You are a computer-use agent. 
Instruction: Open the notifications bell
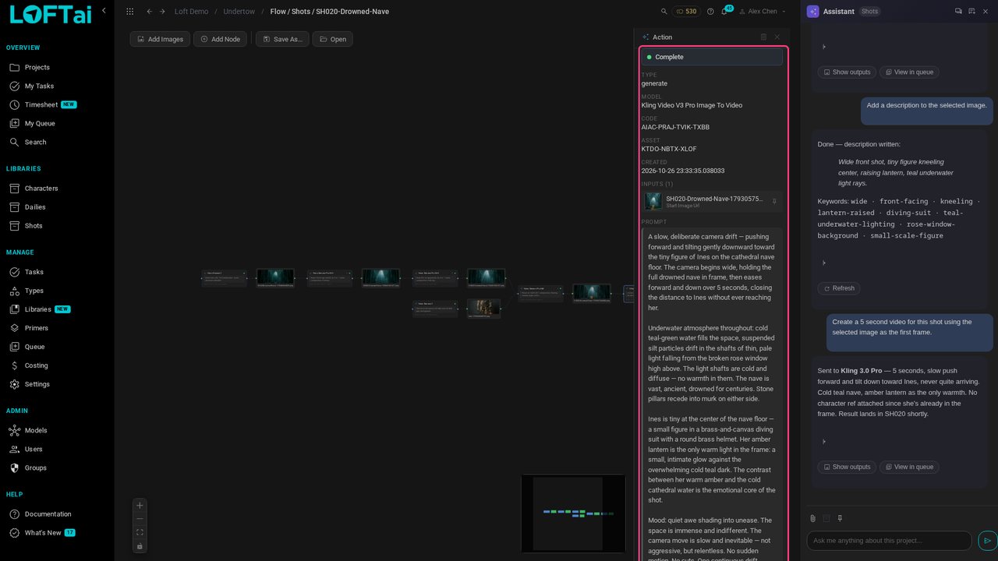pos(724,12)
